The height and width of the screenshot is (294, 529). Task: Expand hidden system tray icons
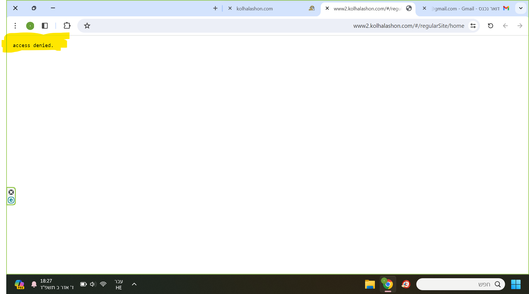coord(134,284)
